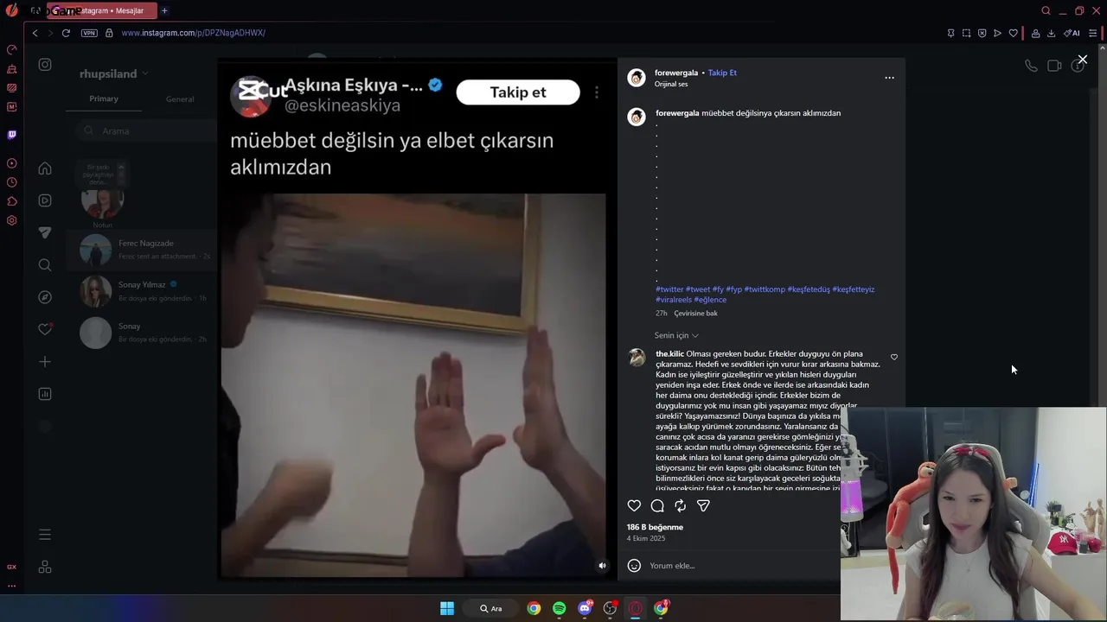Start video call in chat header
Image resolution: width=1107 pixels, height=622 pixels.
(1054, 66)
